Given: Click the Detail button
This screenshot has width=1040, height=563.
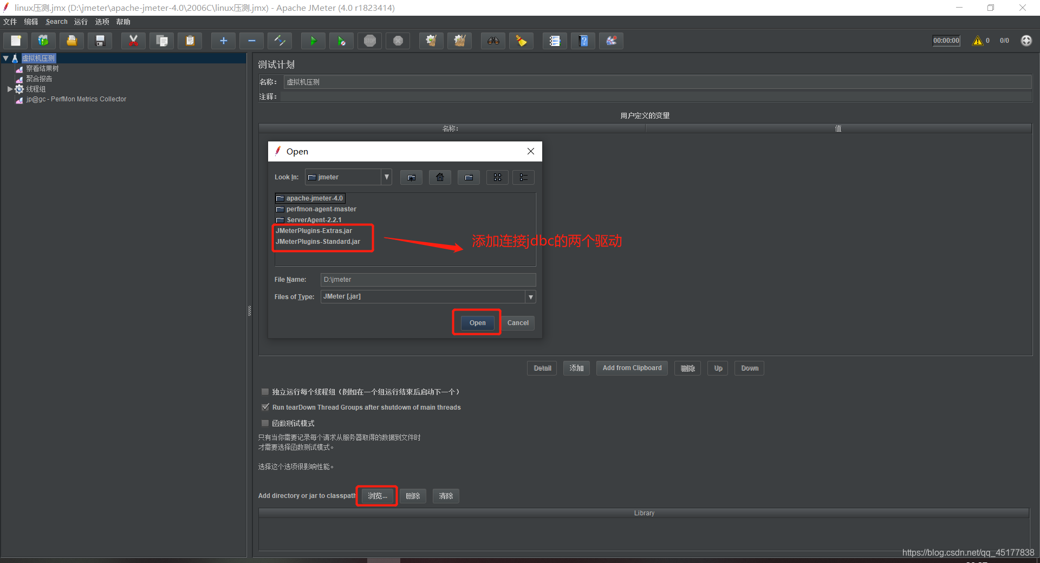Looking at the screenshot, I should pos(542,368).
